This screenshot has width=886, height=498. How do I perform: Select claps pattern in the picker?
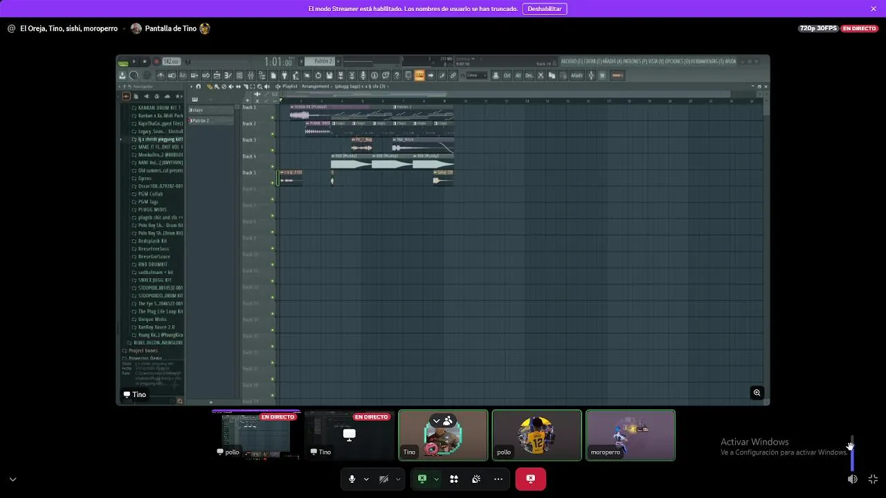coord(211,110)
